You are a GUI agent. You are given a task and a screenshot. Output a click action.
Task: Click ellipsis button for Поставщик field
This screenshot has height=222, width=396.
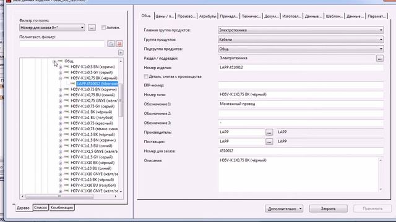[269, 142]
